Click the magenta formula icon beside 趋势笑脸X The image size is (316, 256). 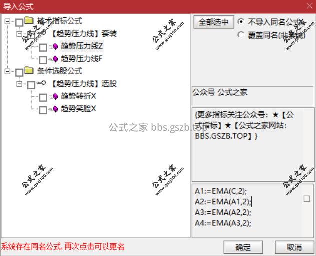pyautogui.click(x=55, y=109)
